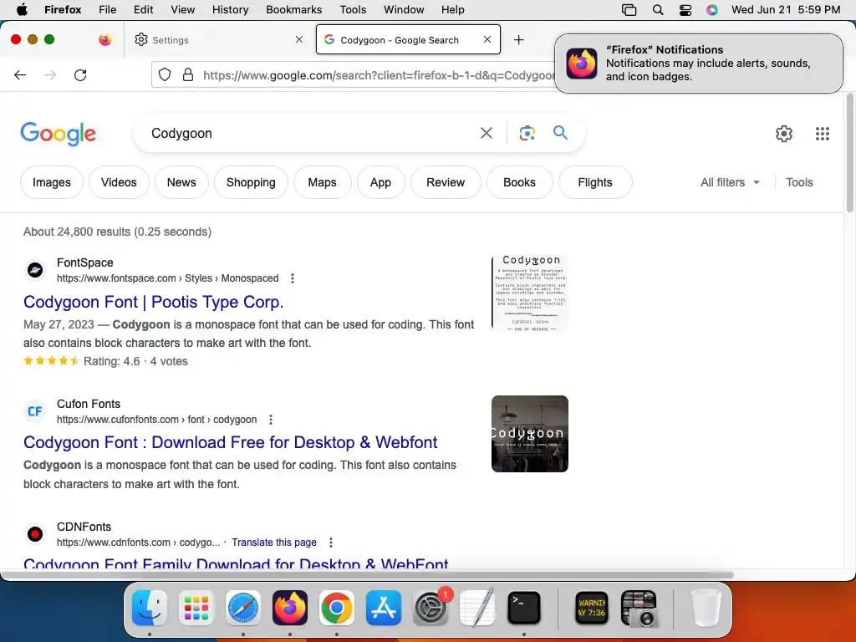
Task: Select the Review filter chip
Action: (446, 182)
